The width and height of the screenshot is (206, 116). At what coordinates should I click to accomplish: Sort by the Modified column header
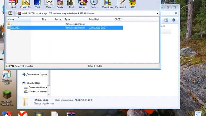click(94, 19)
